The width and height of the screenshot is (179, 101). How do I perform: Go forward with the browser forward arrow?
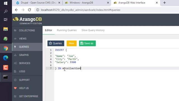(x=23, y=10)
